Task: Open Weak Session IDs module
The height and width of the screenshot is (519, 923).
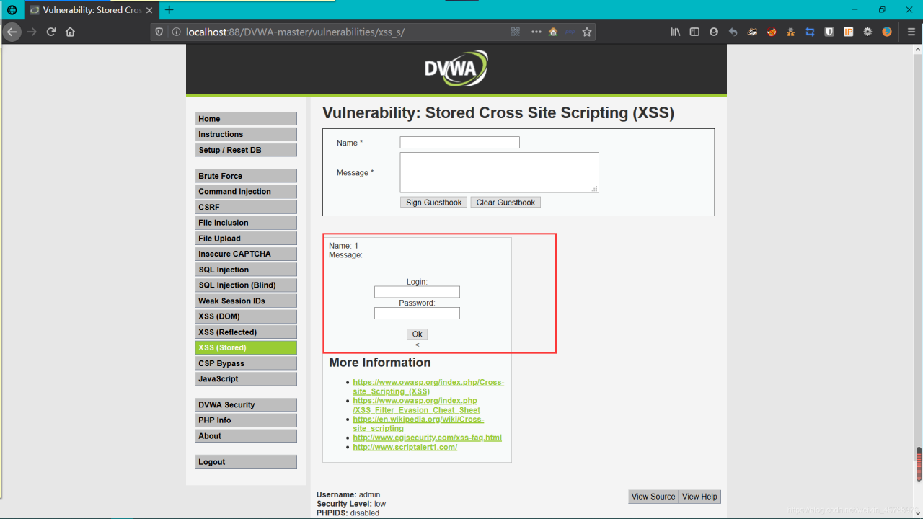Action: (x=246, y=301)
